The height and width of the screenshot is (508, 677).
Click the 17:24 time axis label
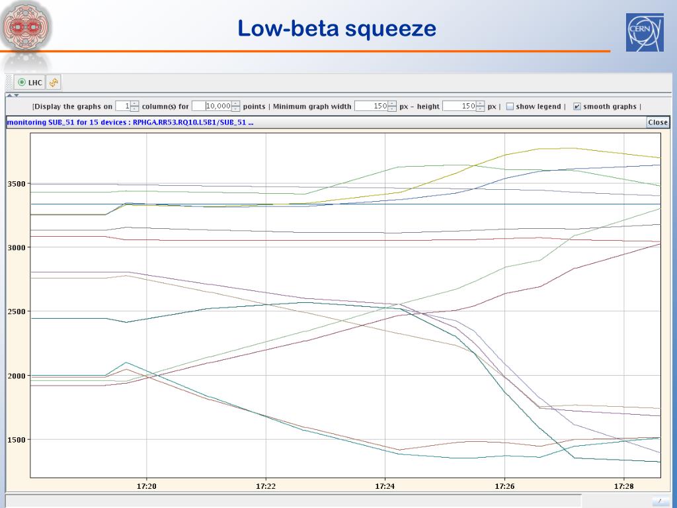tap(385, 486)
